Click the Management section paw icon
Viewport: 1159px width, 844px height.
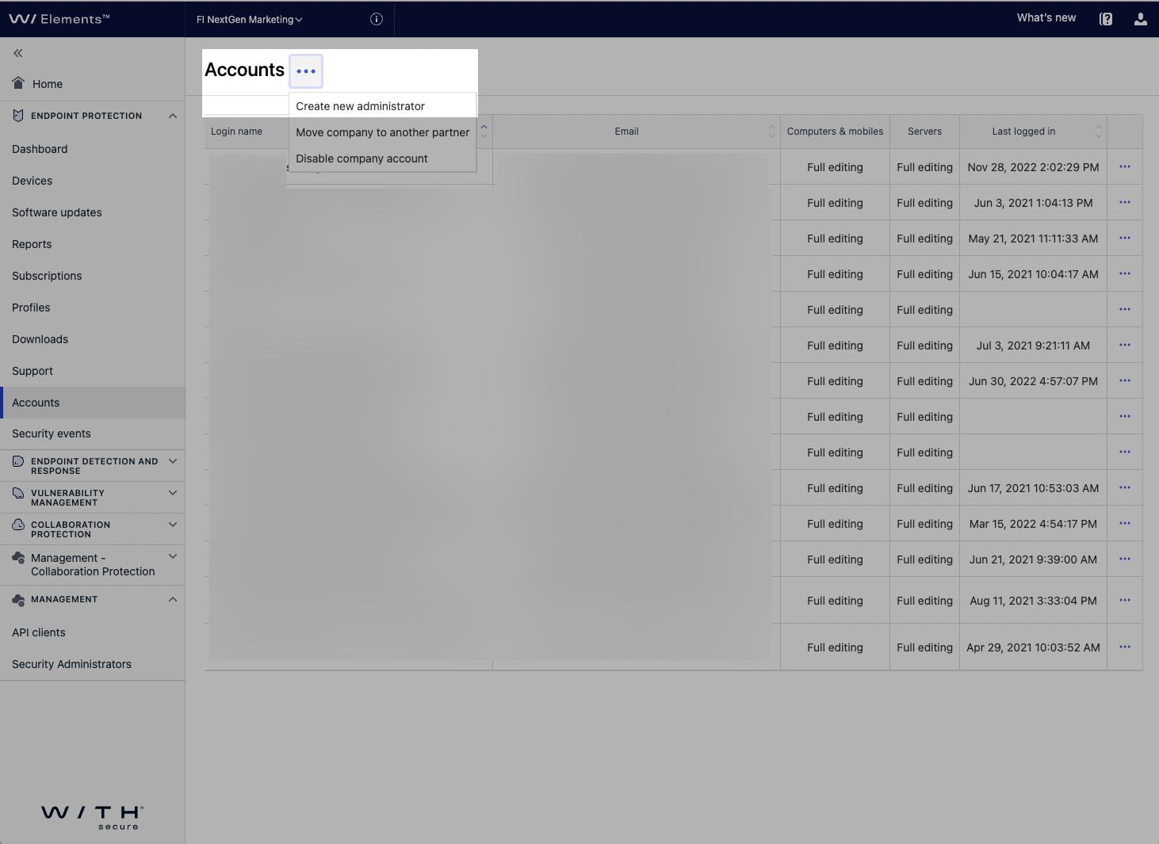point(18,599)
